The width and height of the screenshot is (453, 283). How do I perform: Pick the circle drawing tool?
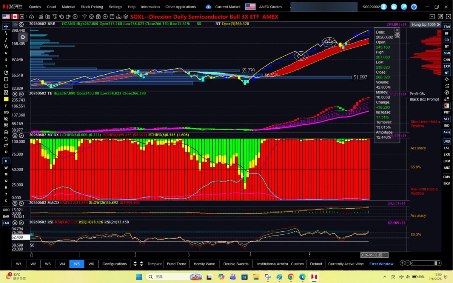coord(6,86)
